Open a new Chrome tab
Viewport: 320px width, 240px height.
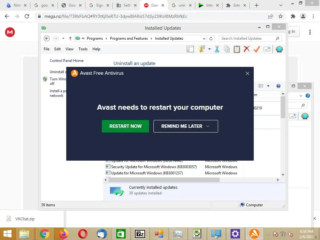[x=257, y=5]
